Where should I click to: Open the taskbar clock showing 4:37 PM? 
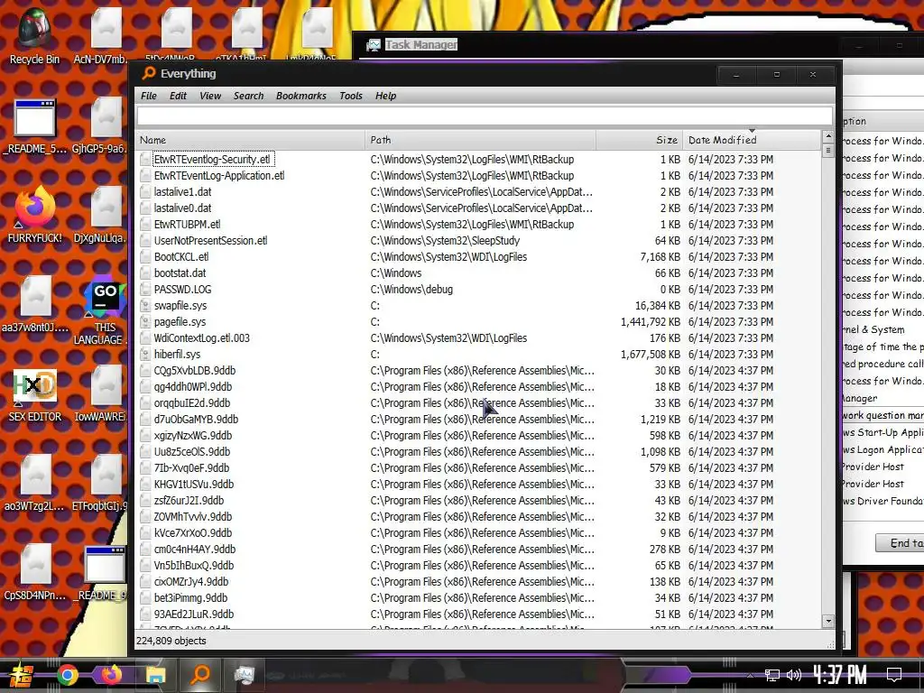click(840, 675)
